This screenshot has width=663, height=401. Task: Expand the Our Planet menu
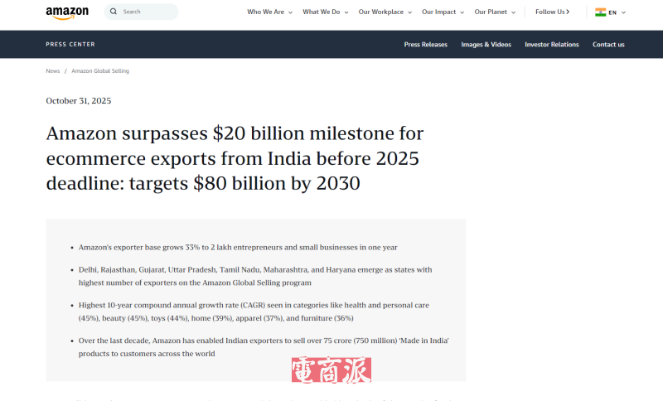pos(495,12)
